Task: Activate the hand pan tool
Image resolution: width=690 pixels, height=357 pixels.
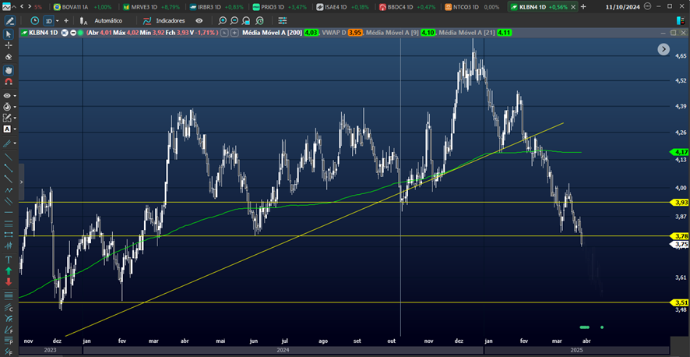Action: point(9,69)
